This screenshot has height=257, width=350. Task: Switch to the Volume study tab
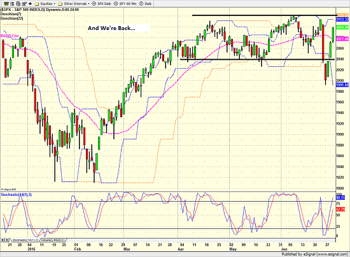[46, 240]
